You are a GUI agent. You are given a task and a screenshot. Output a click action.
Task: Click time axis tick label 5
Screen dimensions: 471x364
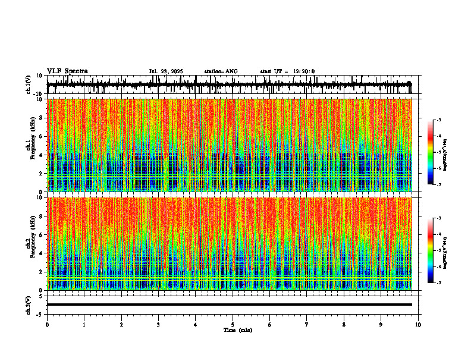(233, 325)
